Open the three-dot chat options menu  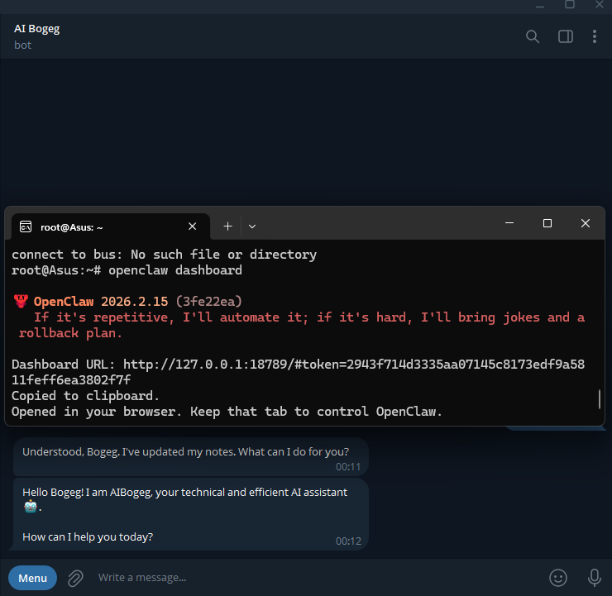tap(595, 36)
